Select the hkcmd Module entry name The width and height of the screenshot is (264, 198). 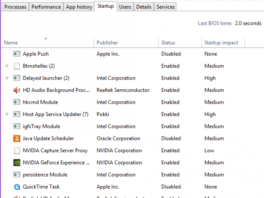pos(41,102)
